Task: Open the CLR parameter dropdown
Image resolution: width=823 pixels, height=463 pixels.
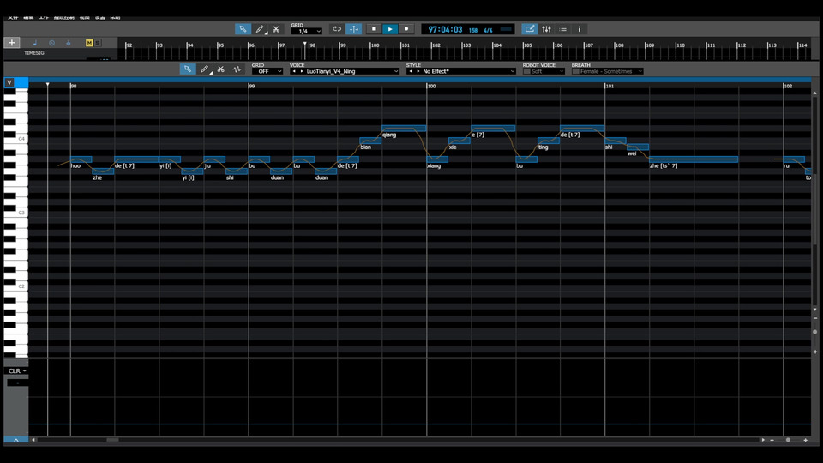Action: [17, 370]
